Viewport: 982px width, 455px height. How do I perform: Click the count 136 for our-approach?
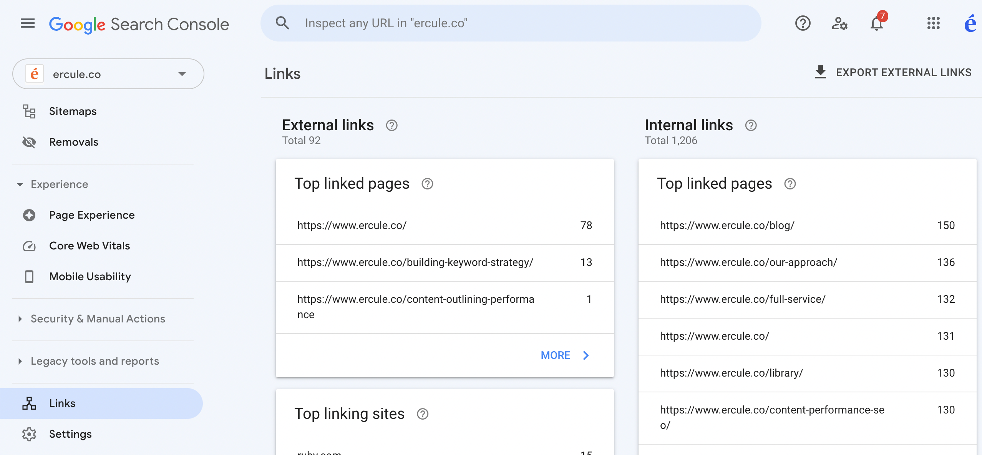tap(946, 262)
